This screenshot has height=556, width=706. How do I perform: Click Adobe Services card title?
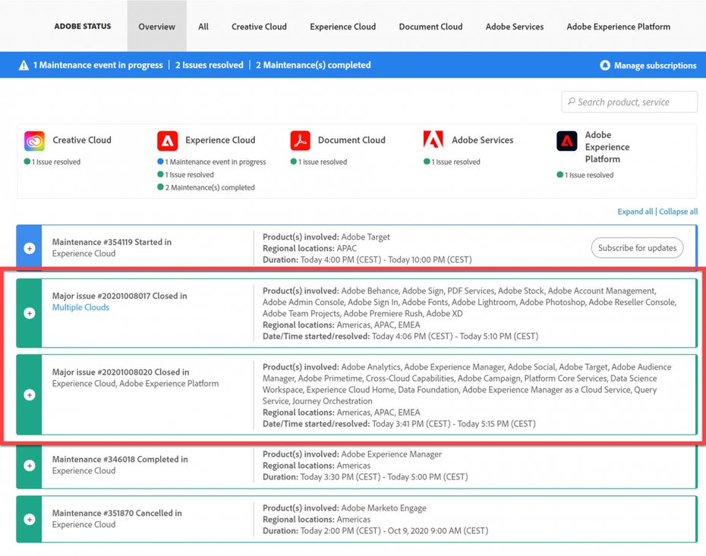pos(482,140)
